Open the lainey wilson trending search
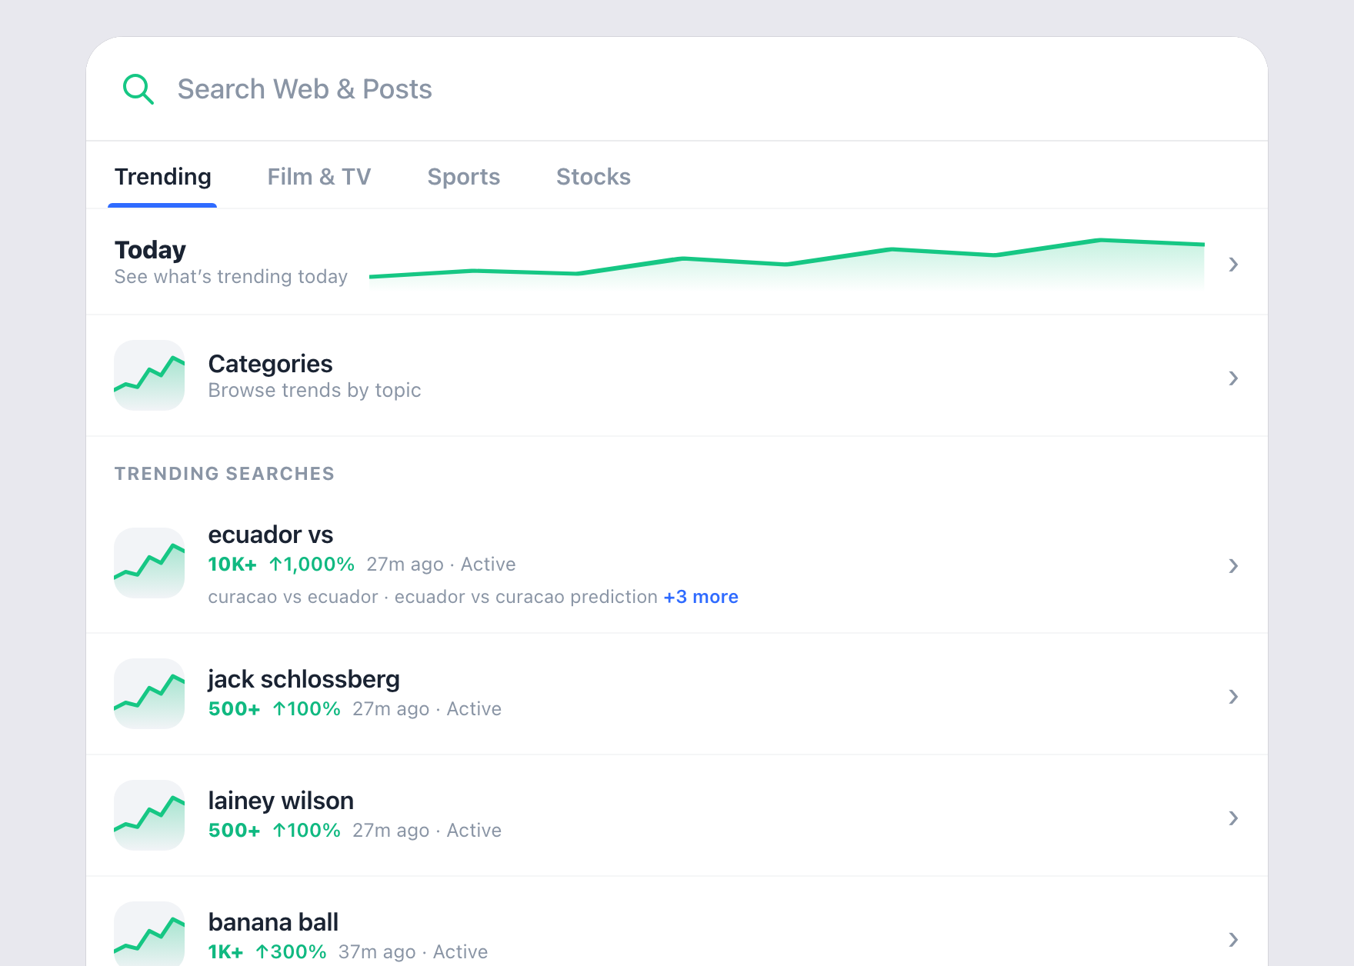Image resolution: width=1354 pixels, height=966 pixels. click(677, 816)
